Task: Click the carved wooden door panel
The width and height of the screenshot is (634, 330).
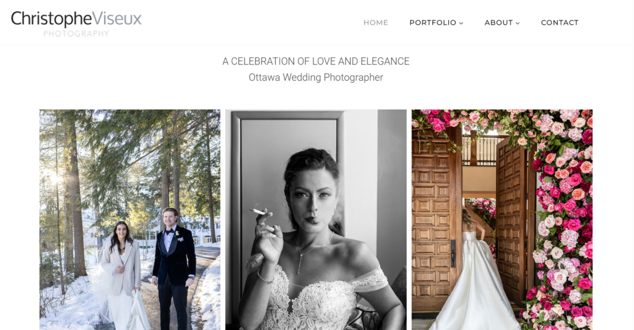Action: tap(436, 219)
